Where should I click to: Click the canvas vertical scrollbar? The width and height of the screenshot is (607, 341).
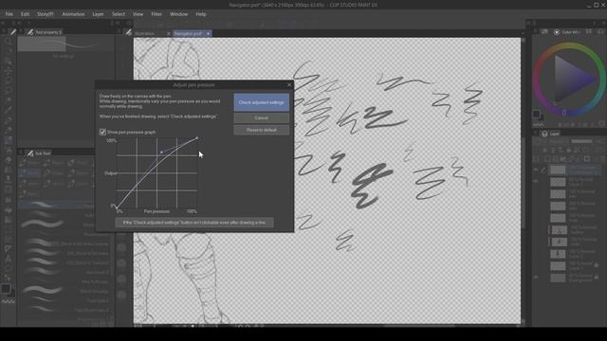coord(523,182)
